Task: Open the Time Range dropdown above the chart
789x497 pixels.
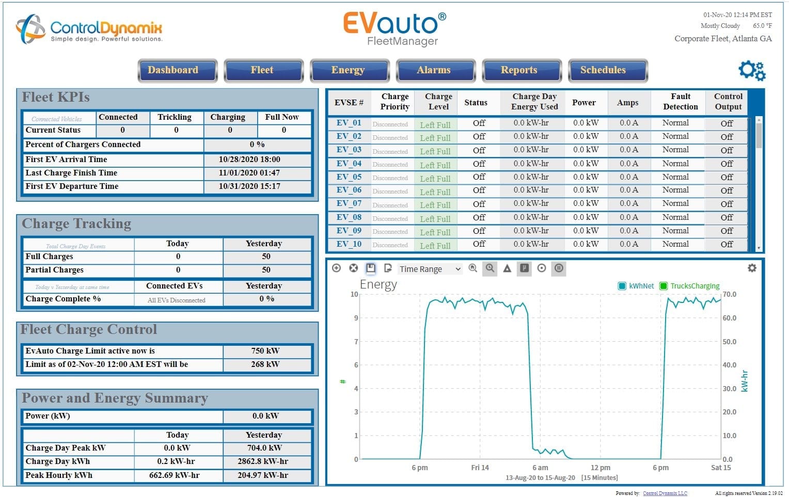Action: click(429, 268)
